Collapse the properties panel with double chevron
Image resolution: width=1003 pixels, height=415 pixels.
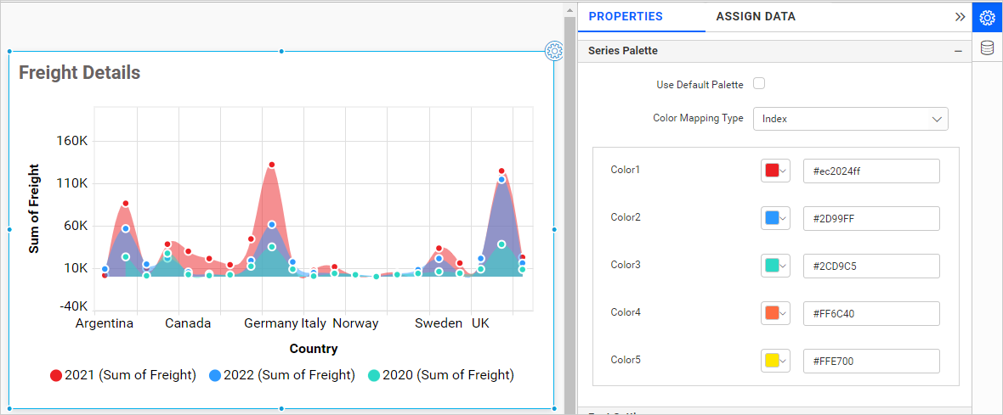click(960, 17)
